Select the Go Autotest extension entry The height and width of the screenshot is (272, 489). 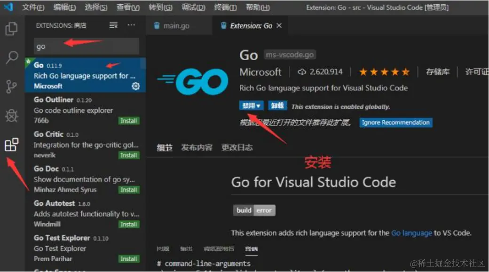(84, 213)
